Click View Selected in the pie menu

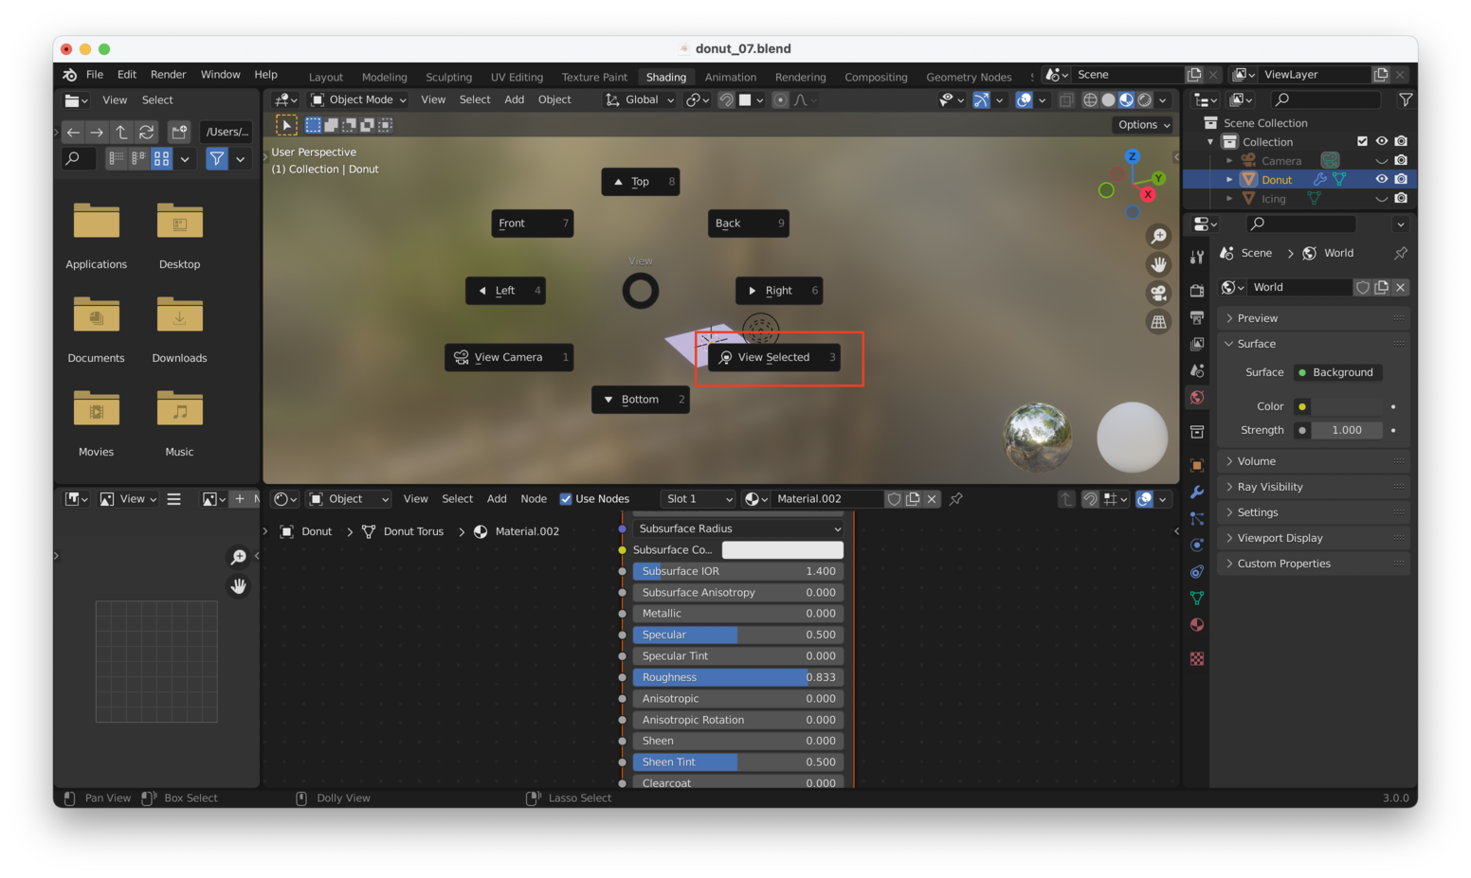click(x=773, y=357)
